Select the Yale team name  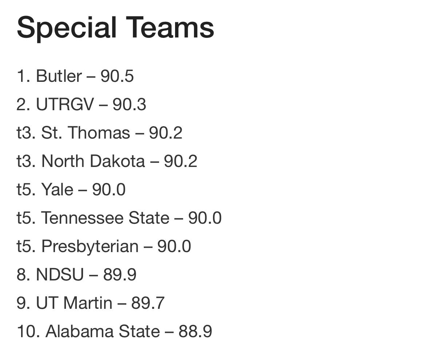pos(57,190)
